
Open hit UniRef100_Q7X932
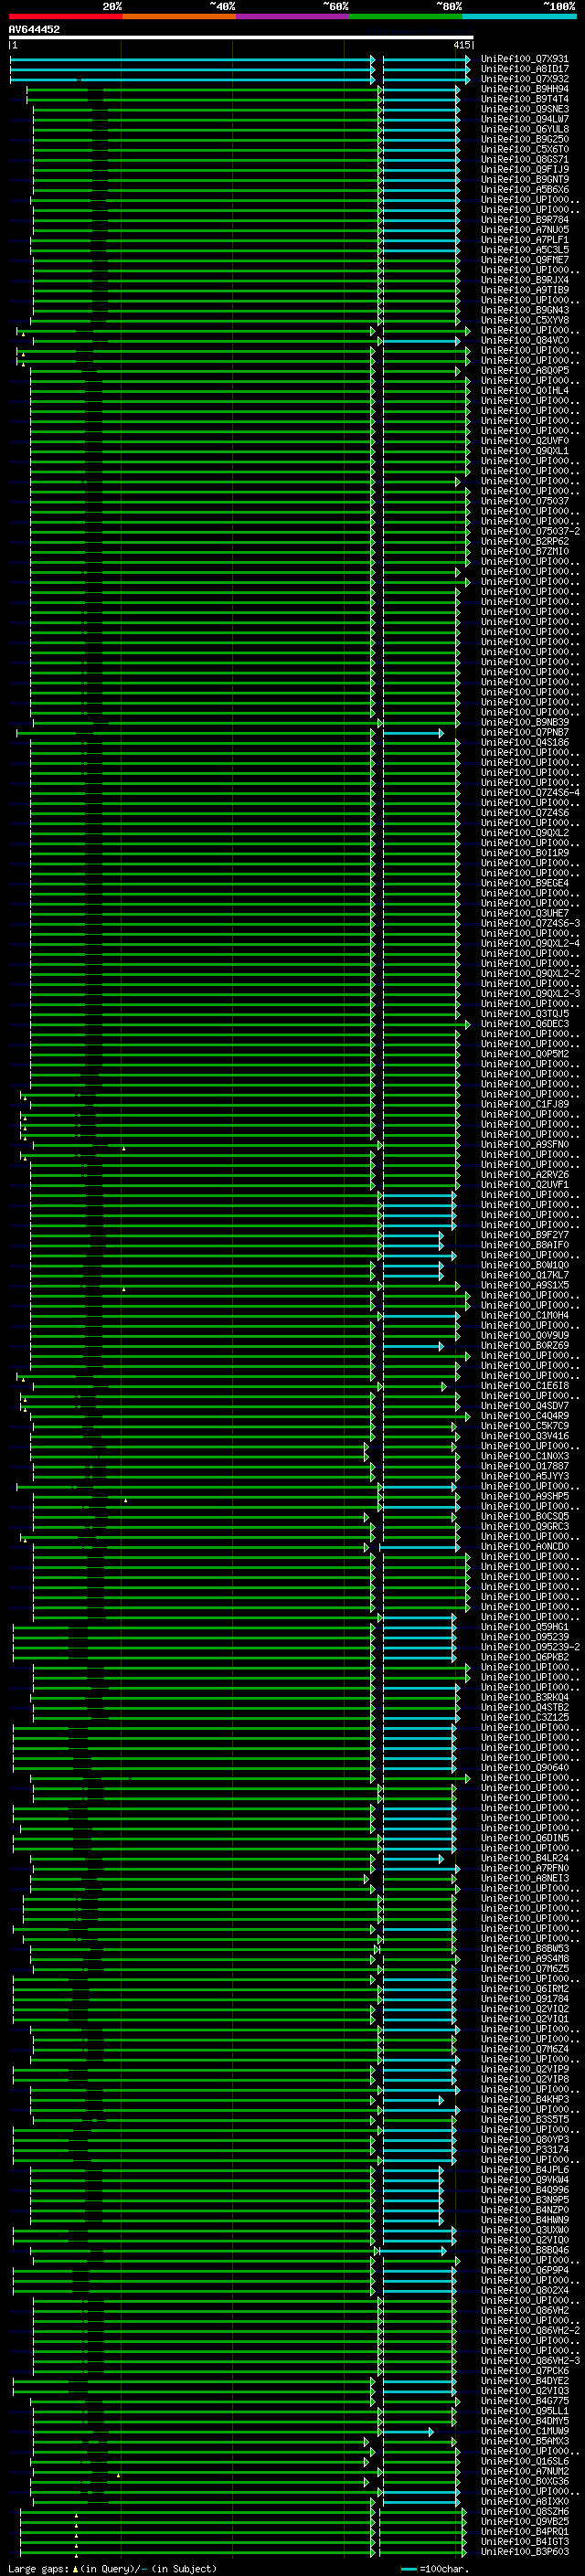pos(525,79)
